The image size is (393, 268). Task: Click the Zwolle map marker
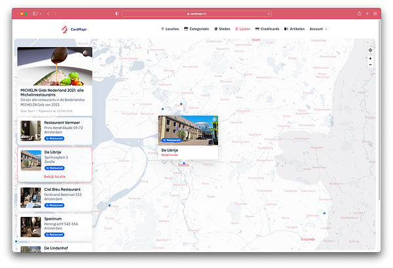[184, 163]
